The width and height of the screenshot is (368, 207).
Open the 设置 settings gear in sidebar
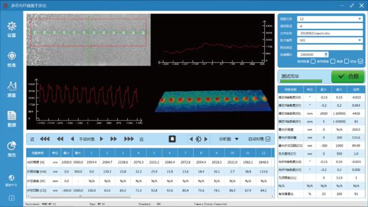pyautogui.click(x=11, y=26)
